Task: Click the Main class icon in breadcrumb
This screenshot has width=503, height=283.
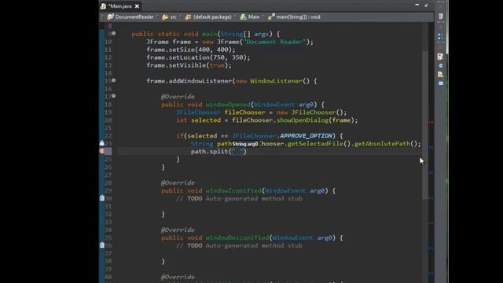Action: pyautogui.click(x=243, y=17)
